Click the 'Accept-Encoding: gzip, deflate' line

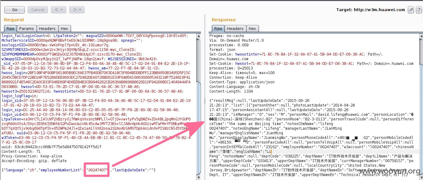tap(34, 161)
